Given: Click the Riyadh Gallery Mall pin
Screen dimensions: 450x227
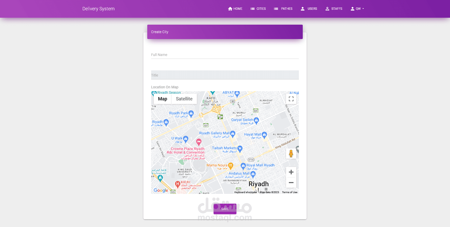Looking at the screenshot, I should click(233, 134).
